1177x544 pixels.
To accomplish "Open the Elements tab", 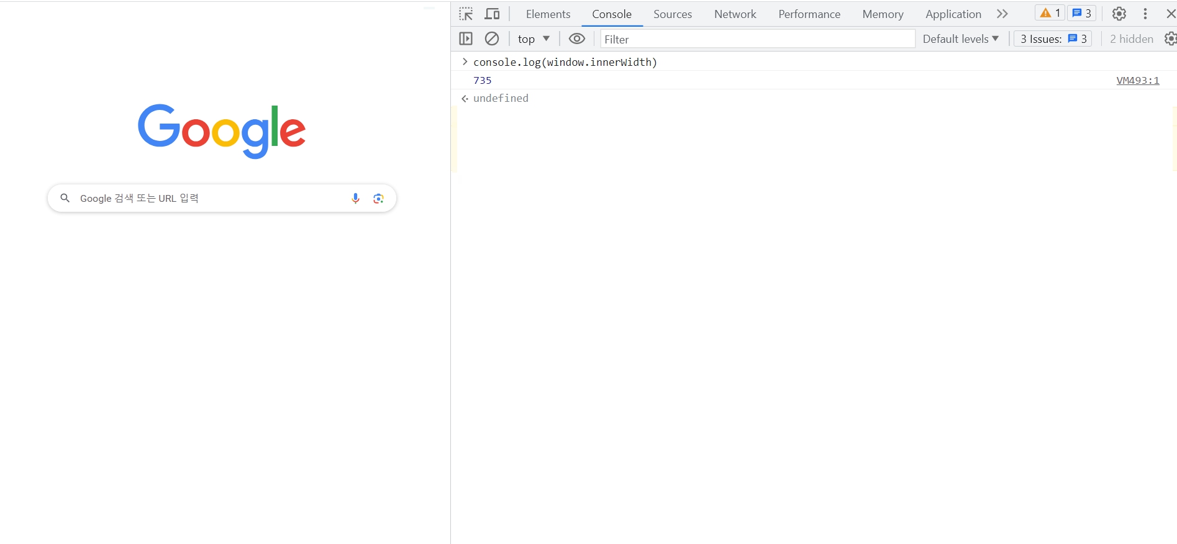I will click(548, 14).
